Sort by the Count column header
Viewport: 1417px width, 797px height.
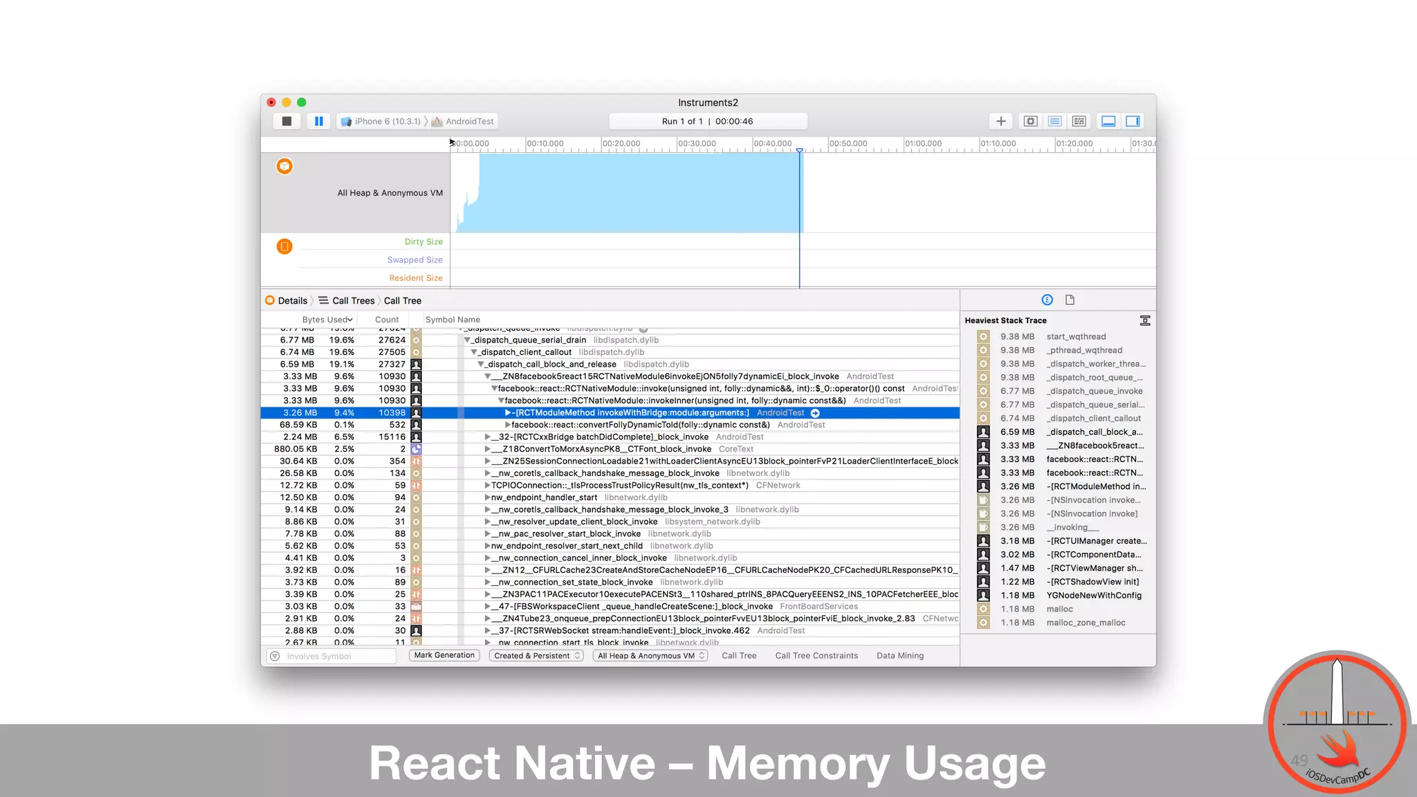pyautogui.click(x=387, y=320)
